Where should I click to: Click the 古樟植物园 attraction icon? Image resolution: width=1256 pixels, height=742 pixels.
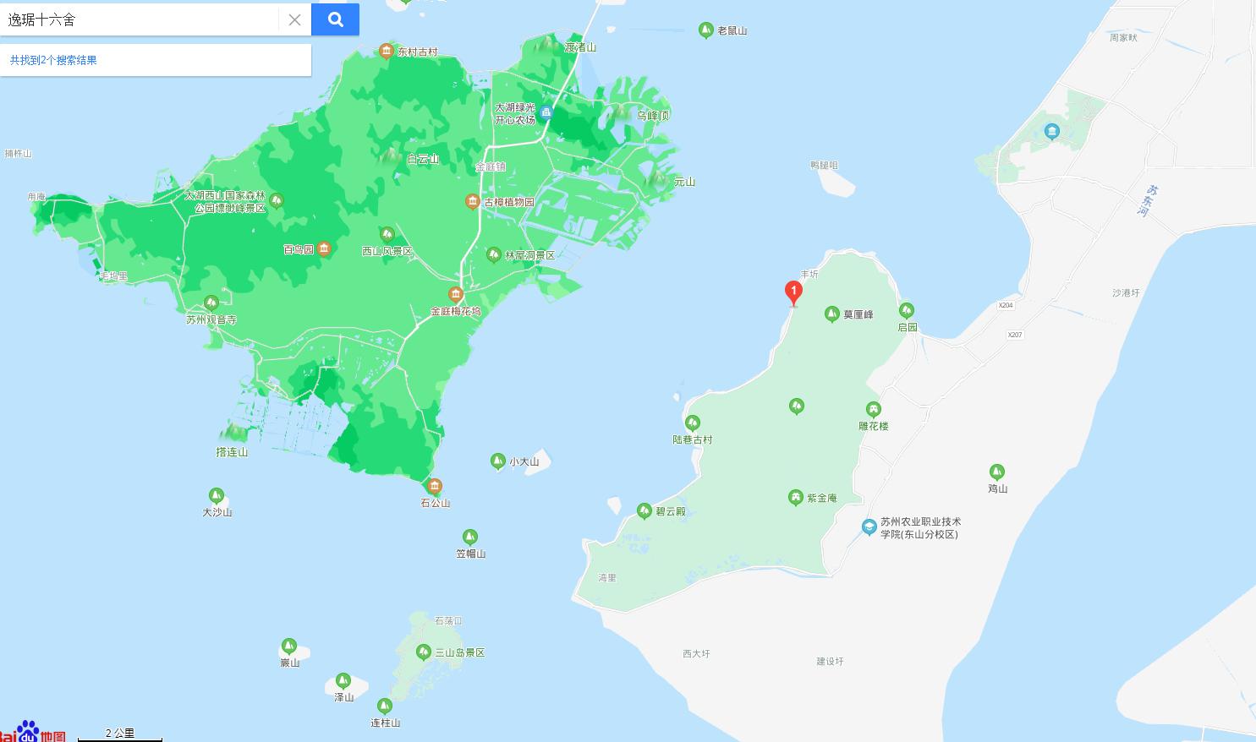coord(471,201)
